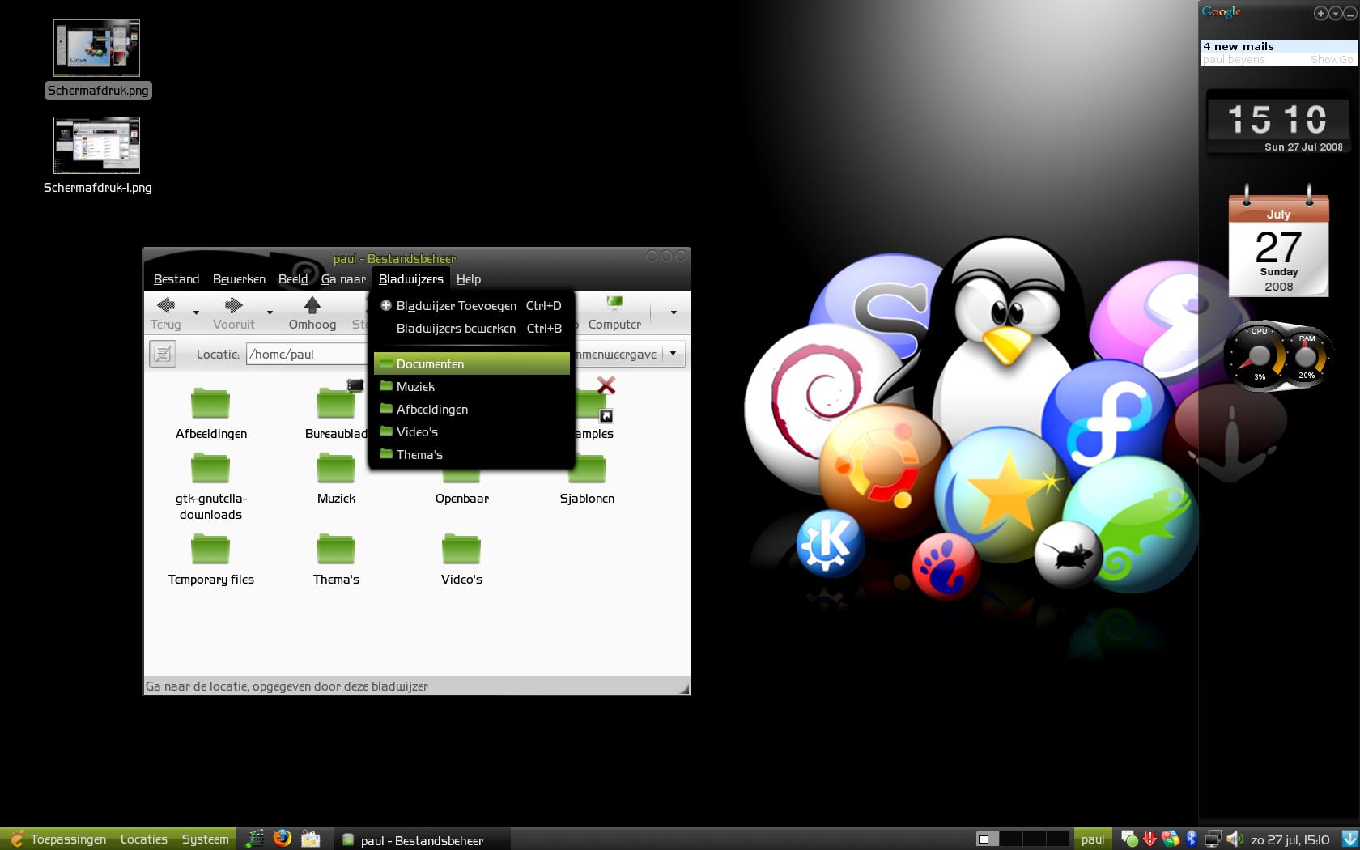Open the toolbar overflow dropdown arrow
This screenshot has height=850, width=1360.
click(674, 312)
